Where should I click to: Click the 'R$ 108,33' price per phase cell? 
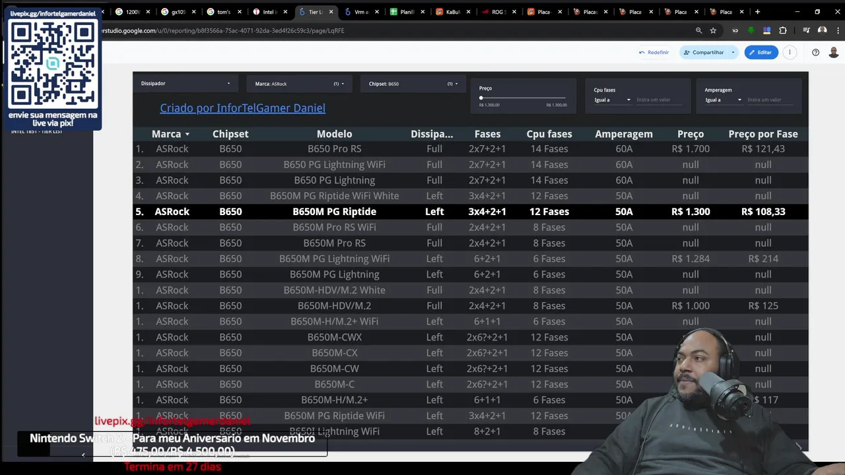763,212
